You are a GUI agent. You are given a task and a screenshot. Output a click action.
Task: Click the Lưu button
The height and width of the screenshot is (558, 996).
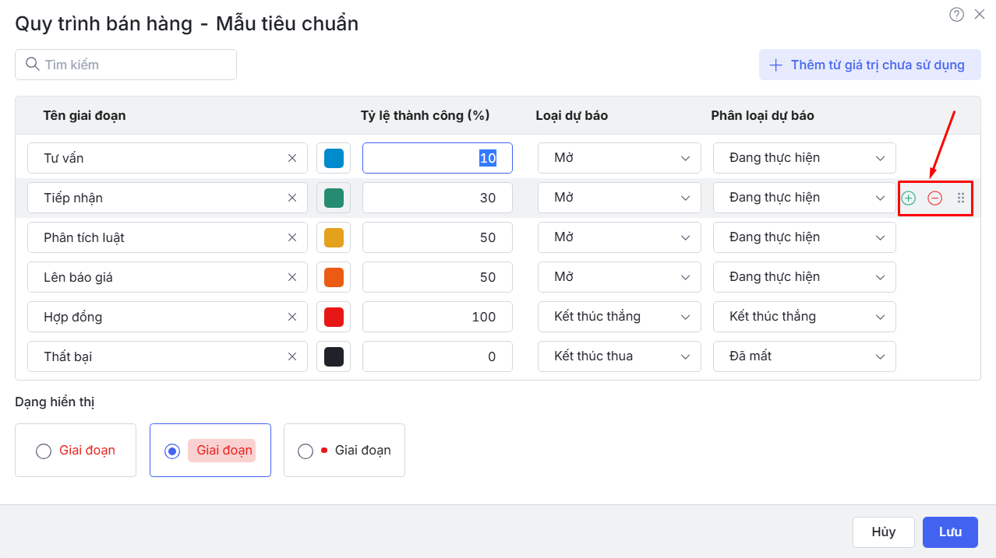(950, 532)
